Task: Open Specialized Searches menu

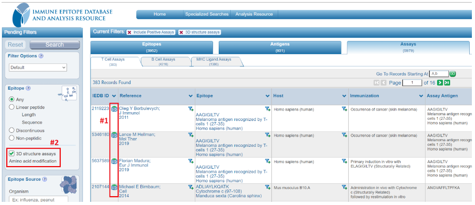Action: coord(207,14)
